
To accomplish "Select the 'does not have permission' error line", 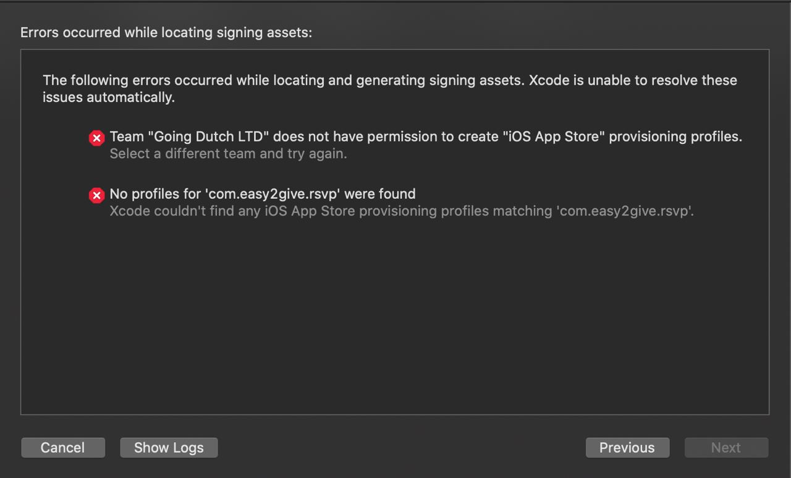I will pos(426,136).
